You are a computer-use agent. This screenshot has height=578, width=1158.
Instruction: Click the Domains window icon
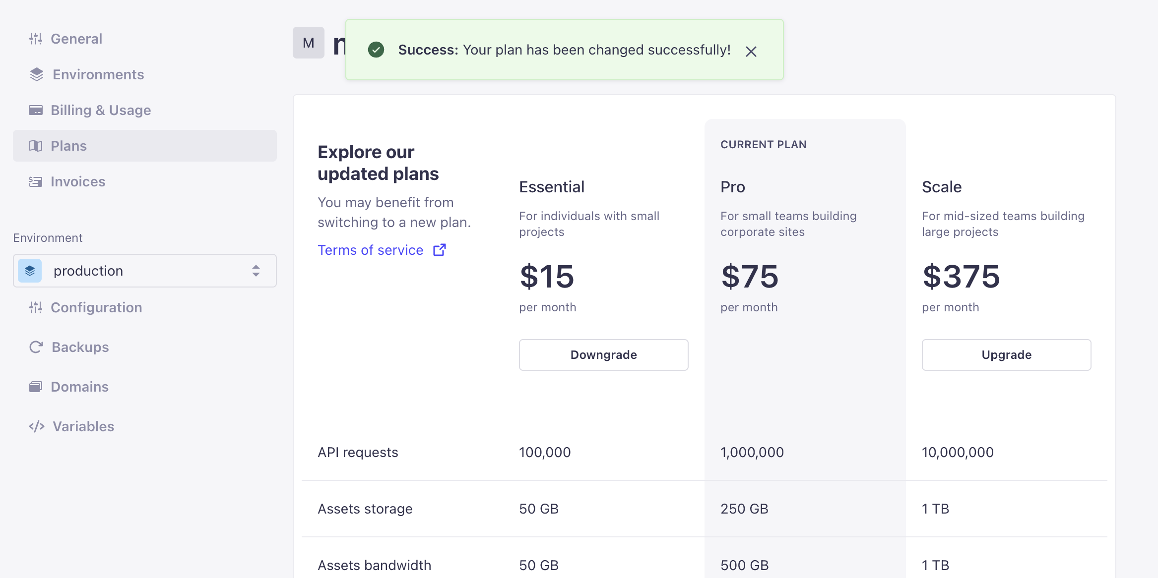click(x=36, y=387)
